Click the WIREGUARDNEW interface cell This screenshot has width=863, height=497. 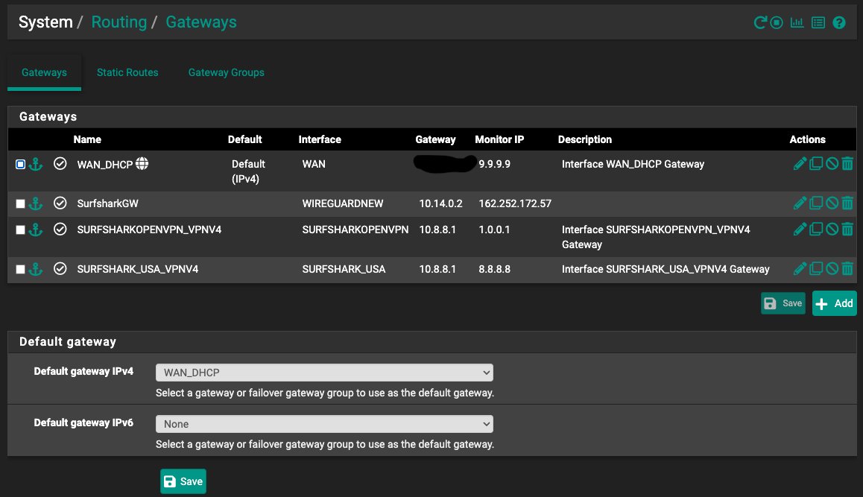tap(343, 203)
